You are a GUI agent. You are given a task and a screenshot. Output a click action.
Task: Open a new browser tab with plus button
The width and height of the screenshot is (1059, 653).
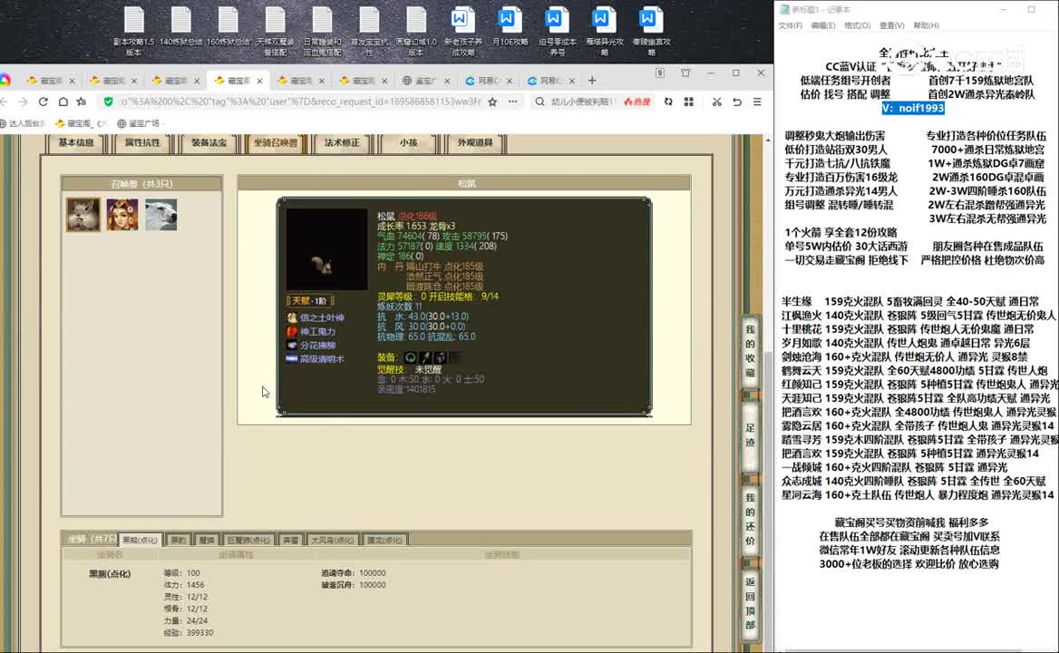click(592, 81)
